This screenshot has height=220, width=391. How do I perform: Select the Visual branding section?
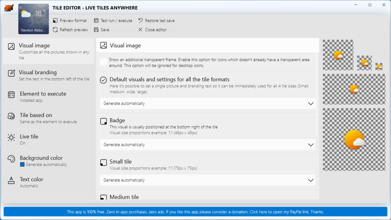coord(48,75)
